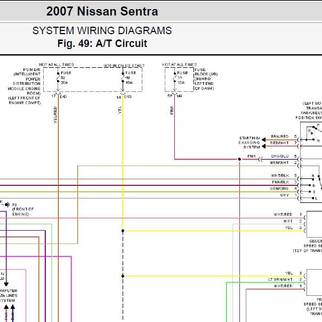Select the "SYSTEM WIRING DIAGRAMS" heading

click(102, 30)
